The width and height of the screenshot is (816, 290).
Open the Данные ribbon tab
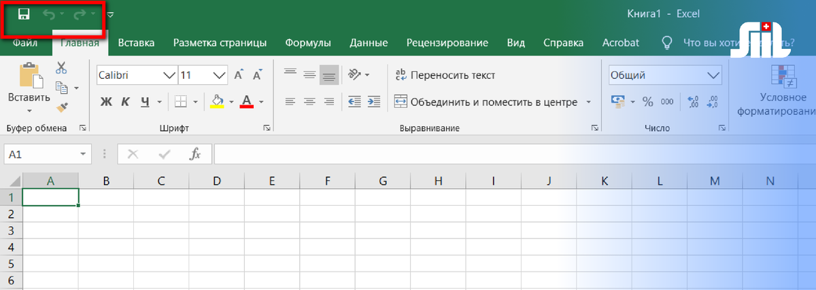[369, 43]
